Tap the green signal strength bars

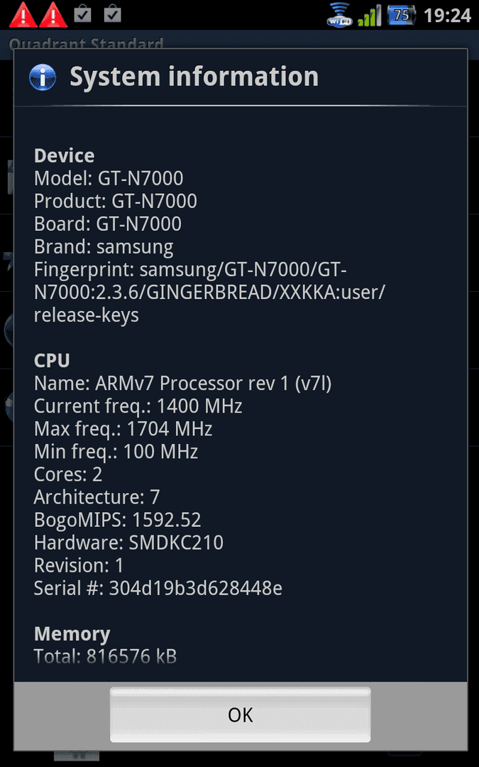point(370,16)
